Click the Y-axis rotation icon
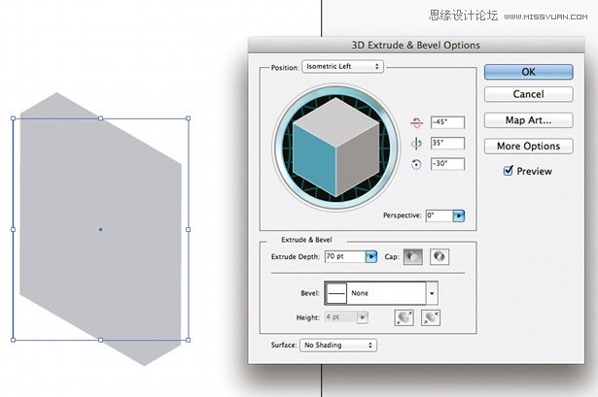 click(x=416, y=144)
